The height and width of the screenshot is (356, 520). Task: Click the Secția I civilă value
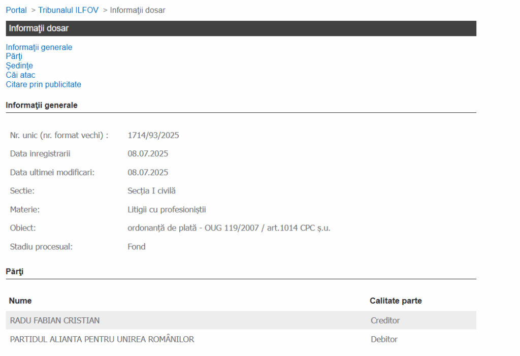151,191
